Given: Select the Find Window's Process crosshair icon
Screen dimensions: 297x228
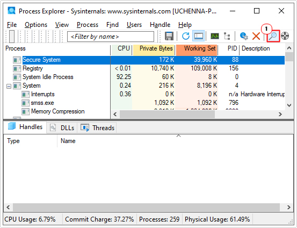Looking at the screenshot, I should (285, 36).
